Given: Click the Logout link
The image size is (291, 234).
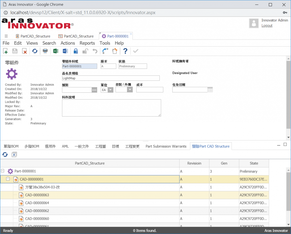Looking at the screenshot, I should pos(267,26).
